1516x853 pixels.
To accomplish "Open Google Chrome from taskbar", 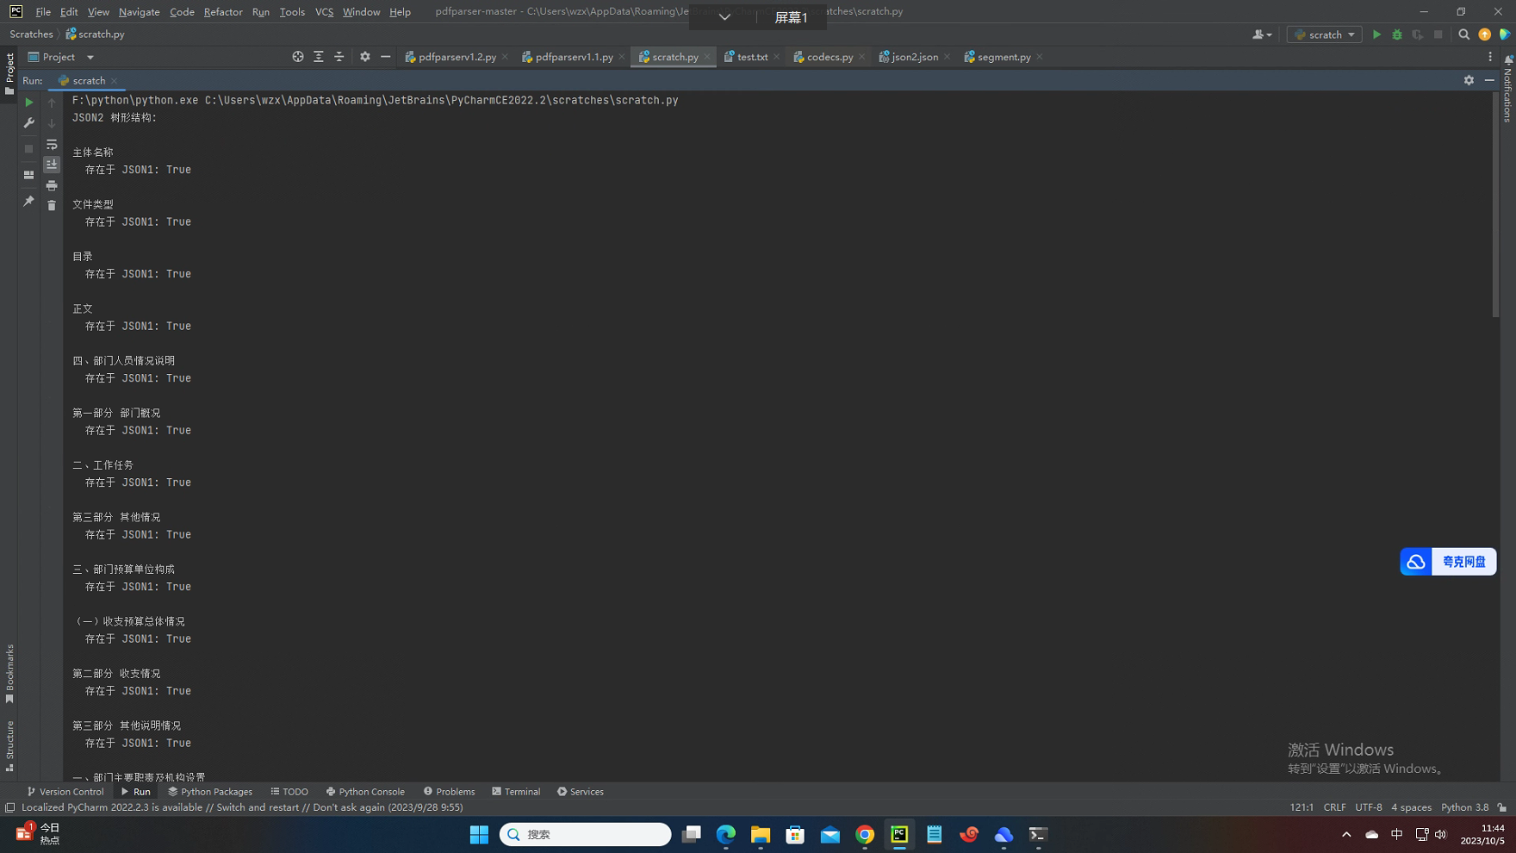I will pyautogui.click(x=865, y=834).
